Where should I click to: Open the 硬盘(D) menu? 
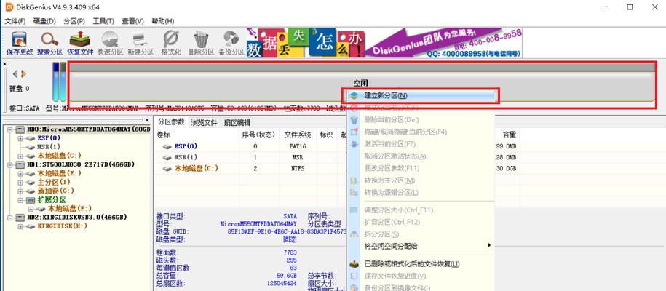(x=44, y=21)
